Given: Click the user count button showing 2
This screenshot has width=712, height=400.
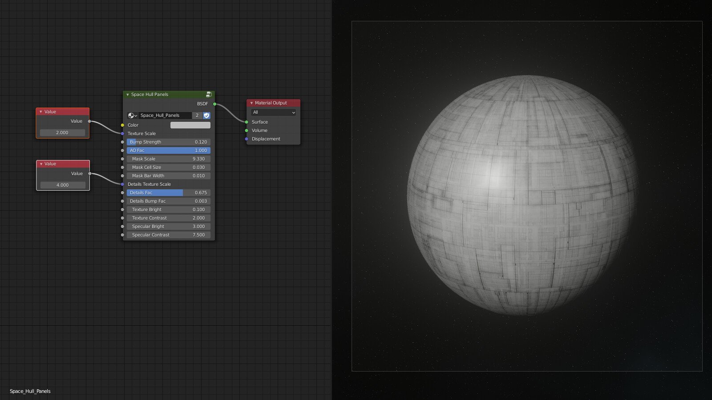Looking at the screenshot, I should tap(197, 116).
